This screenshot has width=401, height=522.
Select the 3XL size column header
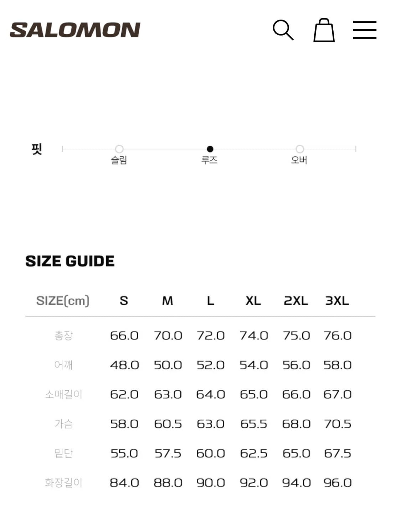click(x=337, y=301)
